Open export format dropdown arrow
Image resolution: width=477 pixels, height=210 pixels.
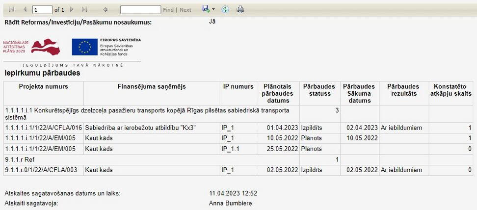pyautogui.click(x=213, y=9)
